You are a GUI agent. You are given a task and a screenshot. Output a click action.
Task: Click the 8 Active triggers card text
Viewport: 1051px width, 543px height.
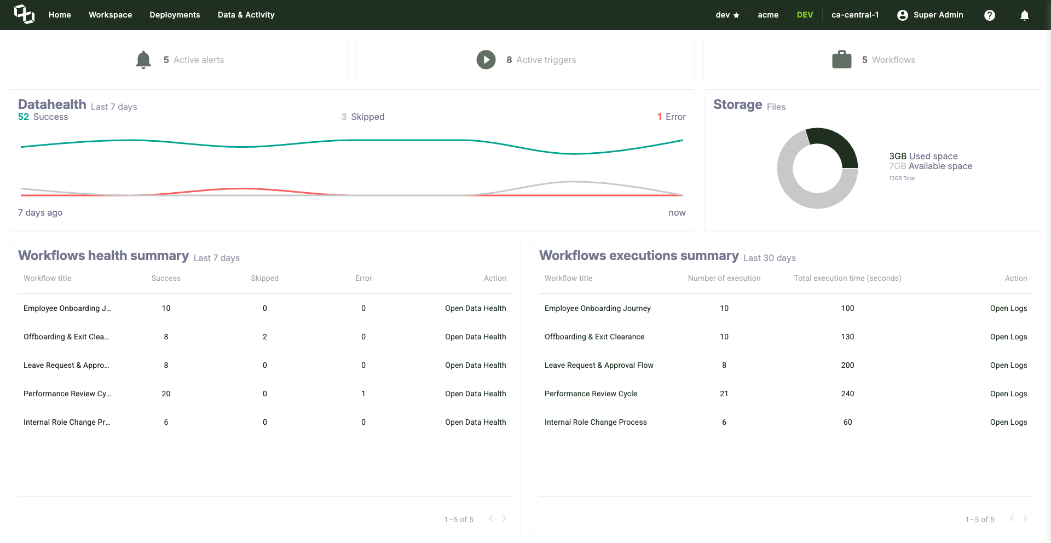coord(541,60)
